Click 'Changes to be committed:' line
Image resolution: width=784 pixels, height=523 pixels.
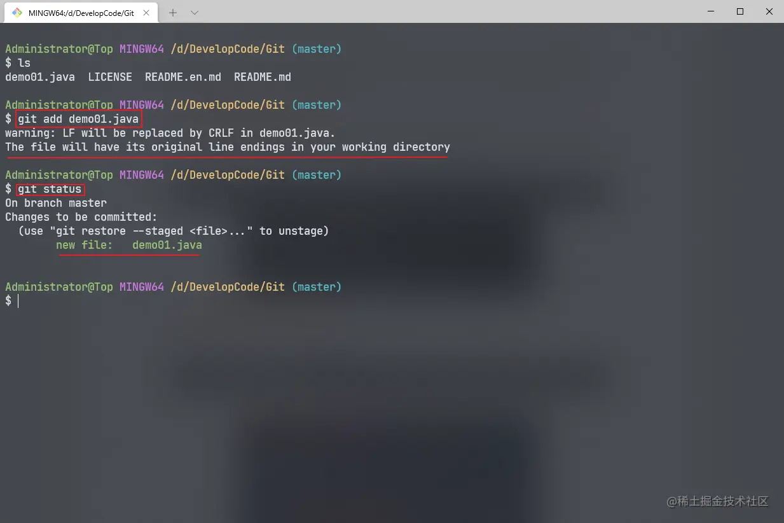coord(81,217)
